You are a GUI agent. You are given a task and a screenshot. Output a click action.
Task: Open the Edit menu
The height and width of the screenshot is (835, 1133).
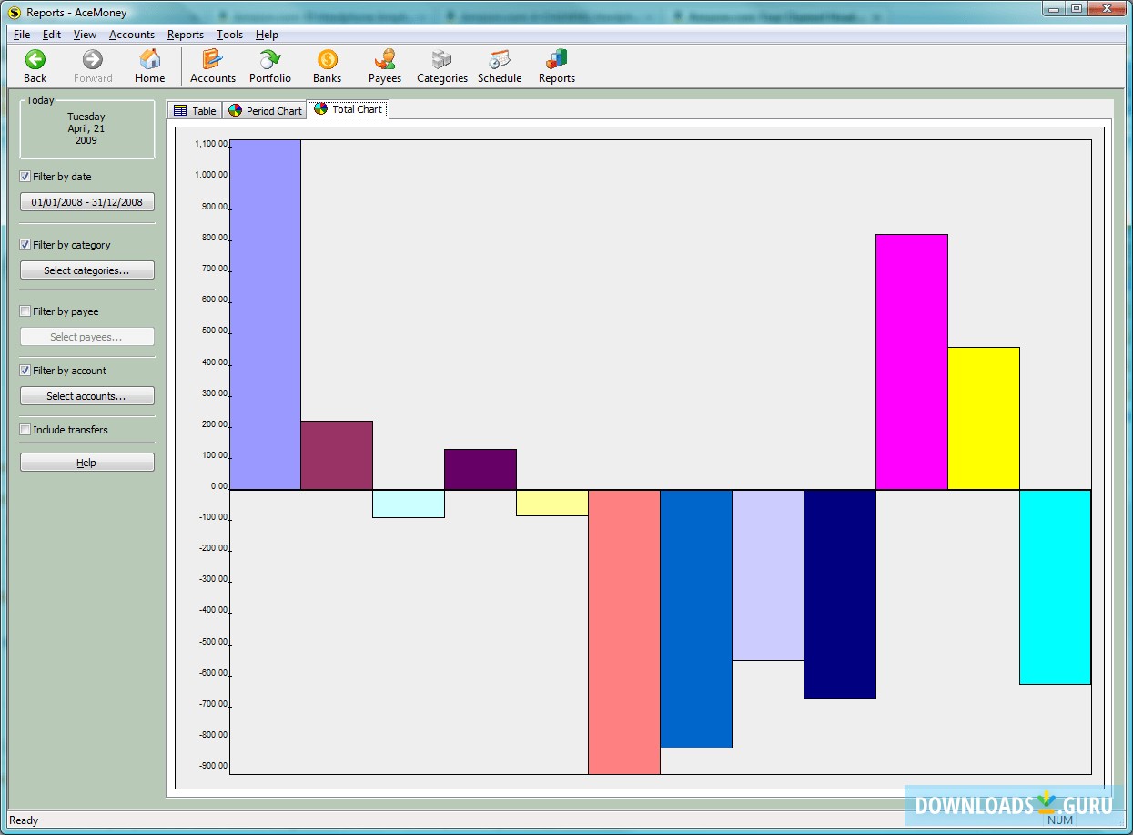point(52,35)
